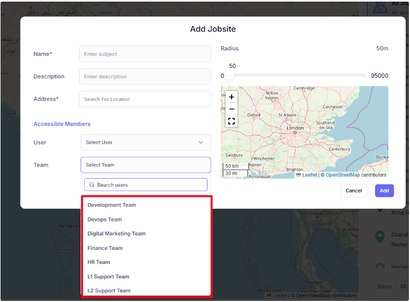Click the All Jobsites pin icon at top right
The height and width of the screenshot is (302, 410).
(x=380, y=7)
